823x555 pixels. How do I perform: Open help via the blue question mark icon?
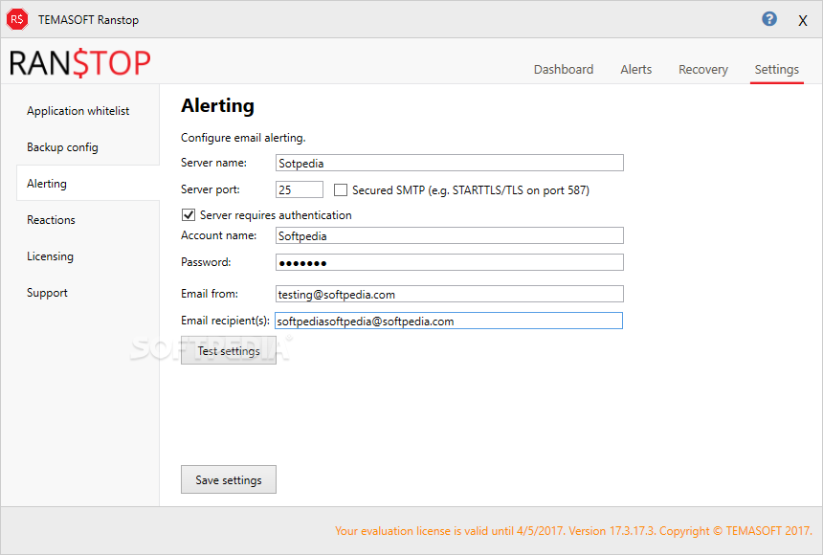(x=769, y=19)
